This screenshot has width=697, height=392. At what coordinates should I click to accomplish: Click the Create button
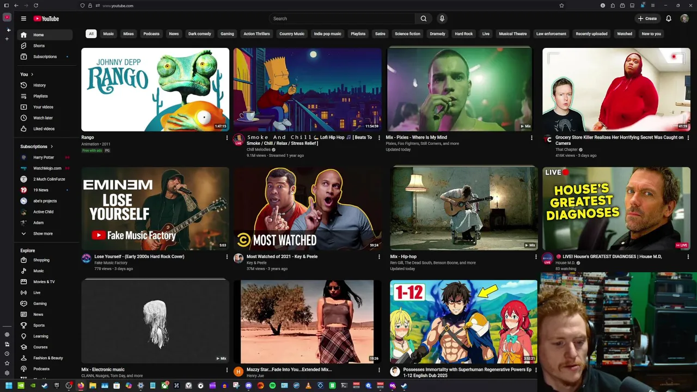click(647, 19)
